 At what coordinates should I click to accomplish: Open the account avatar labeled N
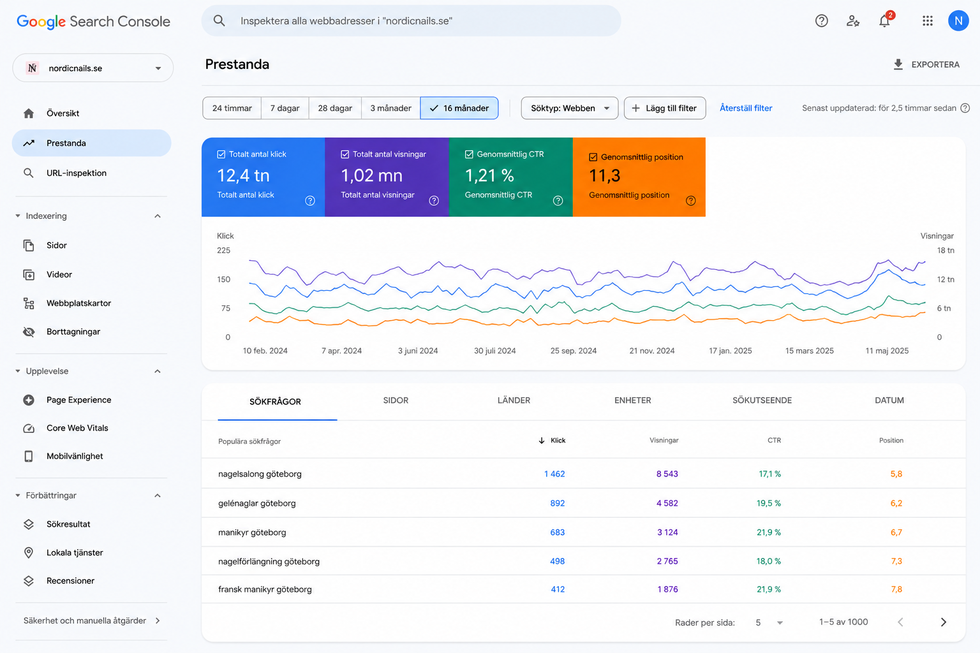coord(958,20)
